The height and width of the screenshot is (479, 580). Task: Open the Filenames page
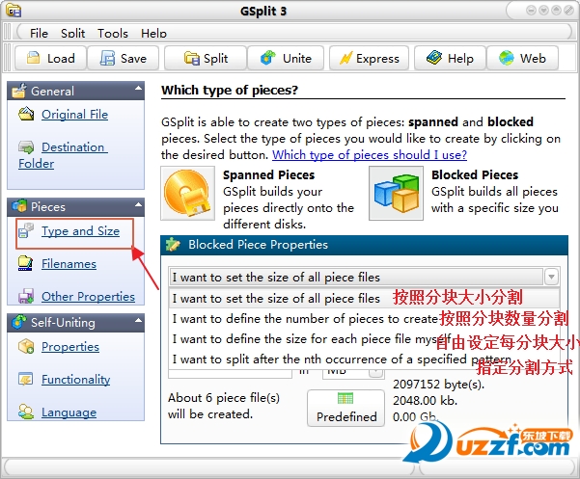click(x=69, y=264)
